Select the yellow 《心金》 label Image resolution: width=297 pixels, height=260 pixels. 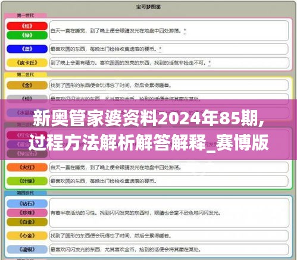click(27, 236)
